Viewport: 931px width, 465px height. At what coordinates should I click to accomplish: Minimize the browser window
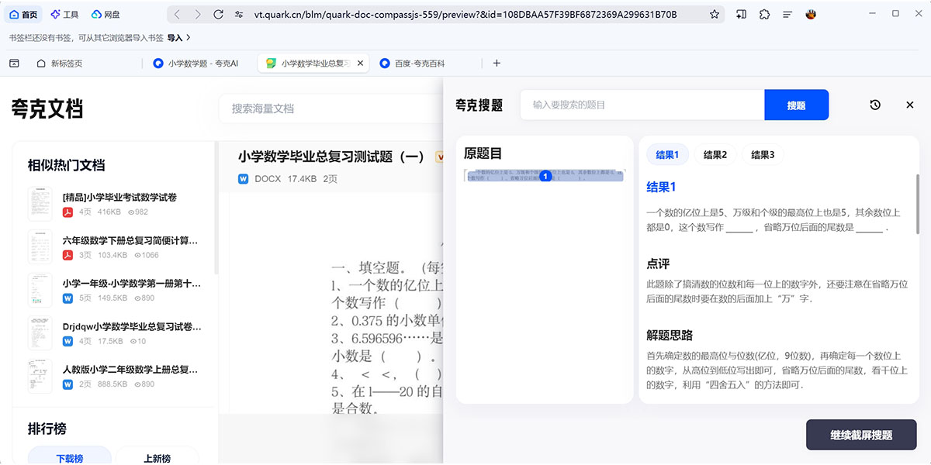[x=871, y=14]
